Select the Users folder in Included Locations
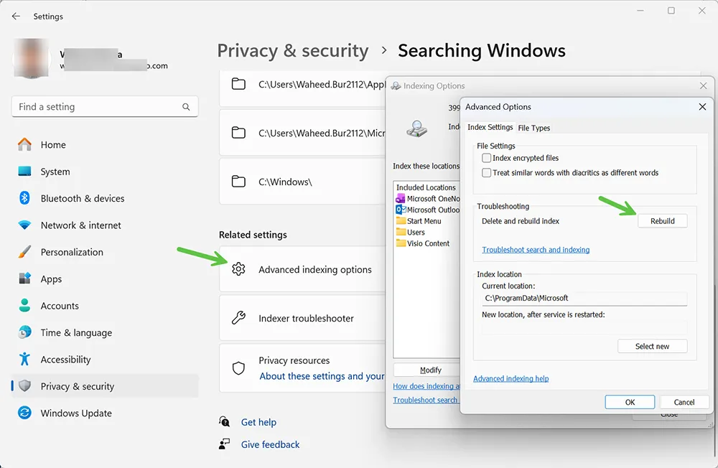 (x=415, y=233)
